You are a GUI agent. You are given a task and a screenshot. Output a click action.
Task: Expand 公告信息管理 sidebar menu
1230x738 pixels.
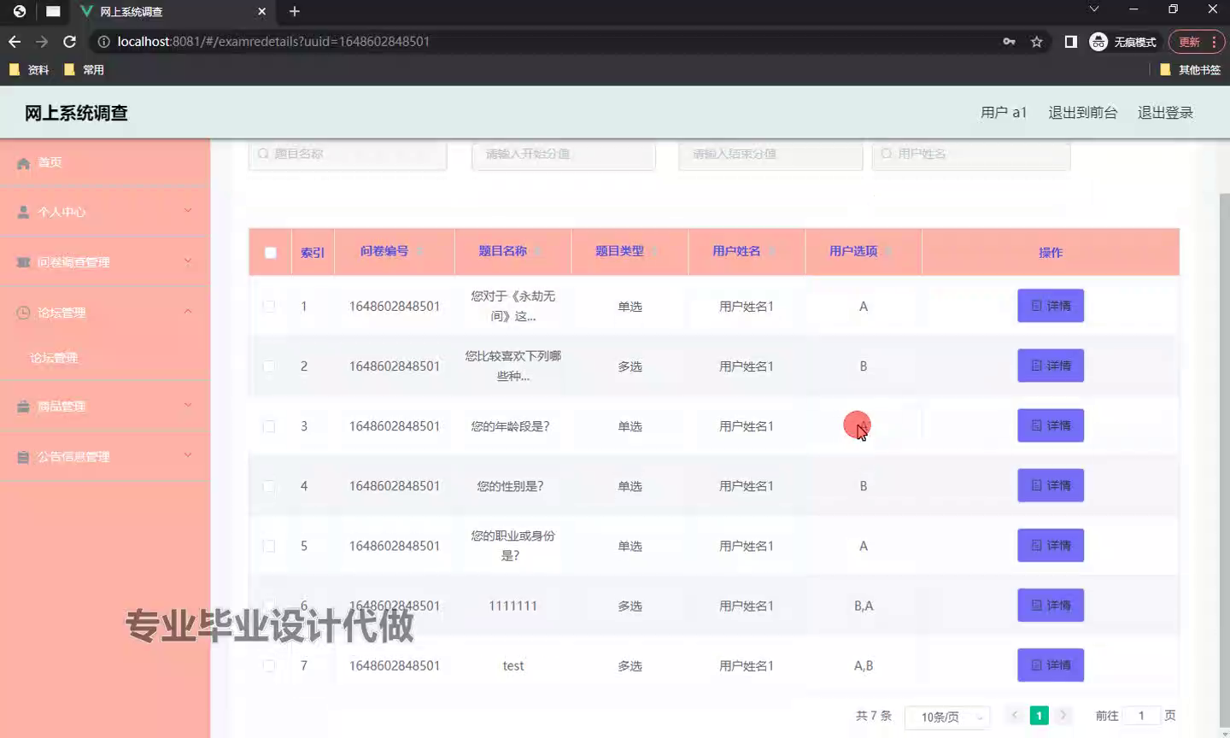(x=105, y=457)
